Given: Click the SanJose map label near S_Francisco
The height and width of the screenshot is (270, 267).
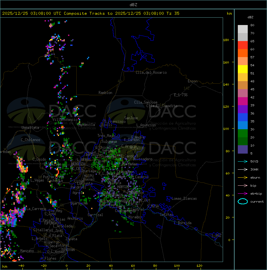Looking at the screenshot, I should [x=131, y=118].
